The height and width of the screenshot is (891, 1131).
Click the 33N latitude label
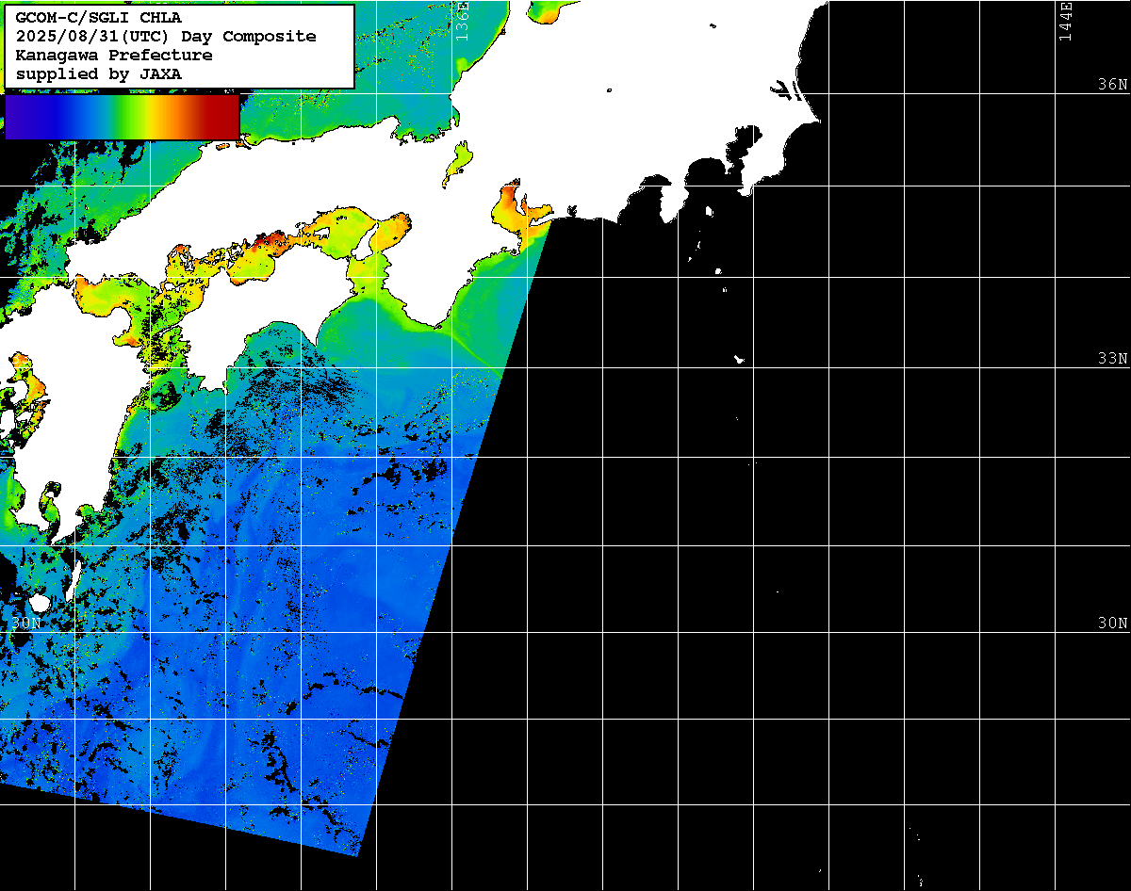tap(1112, 359)
